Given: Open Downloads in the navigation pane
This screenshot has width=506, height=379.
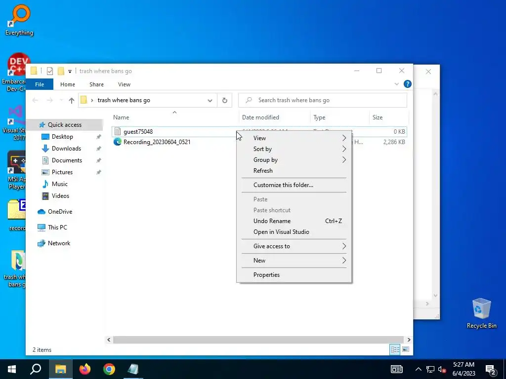Looking at the screenshot, I should [66, 149].
